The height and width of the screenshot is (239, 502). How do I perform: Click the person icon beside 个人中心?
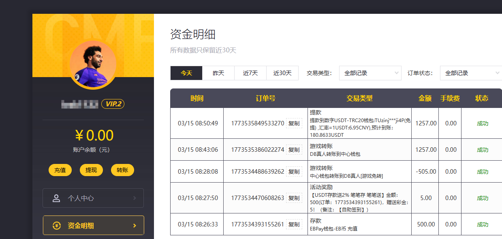56,198
